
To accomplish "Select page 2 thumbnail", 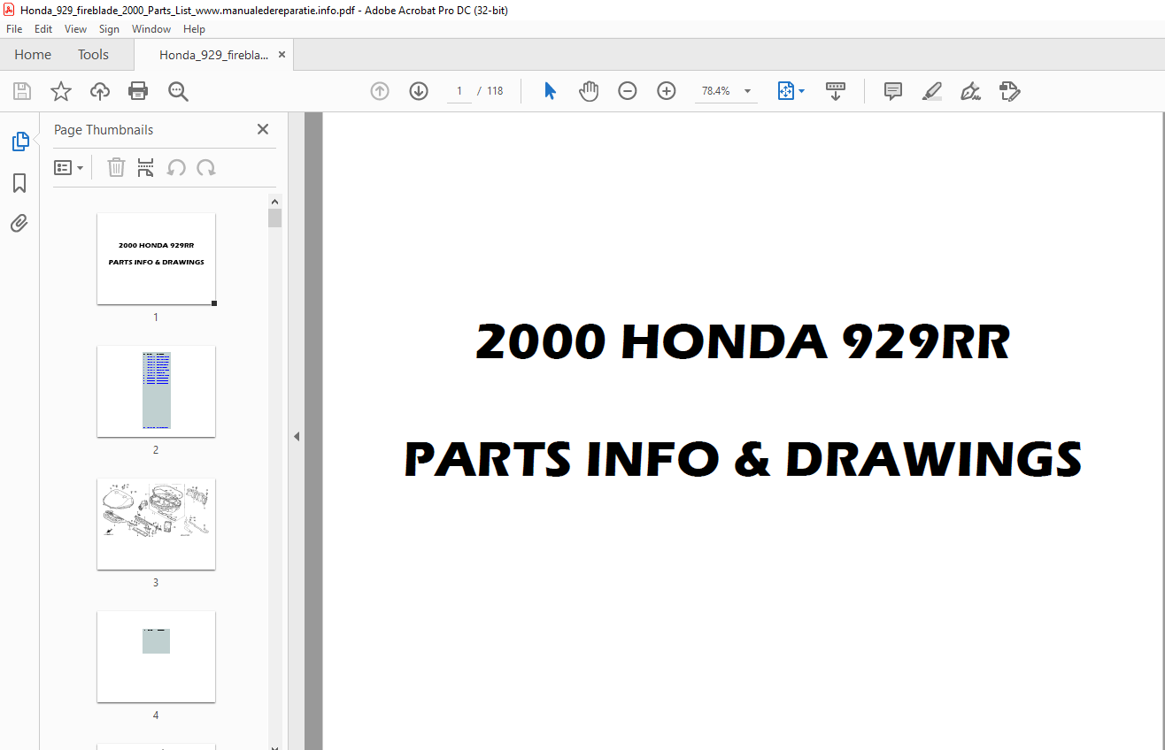I will point(156,391).
